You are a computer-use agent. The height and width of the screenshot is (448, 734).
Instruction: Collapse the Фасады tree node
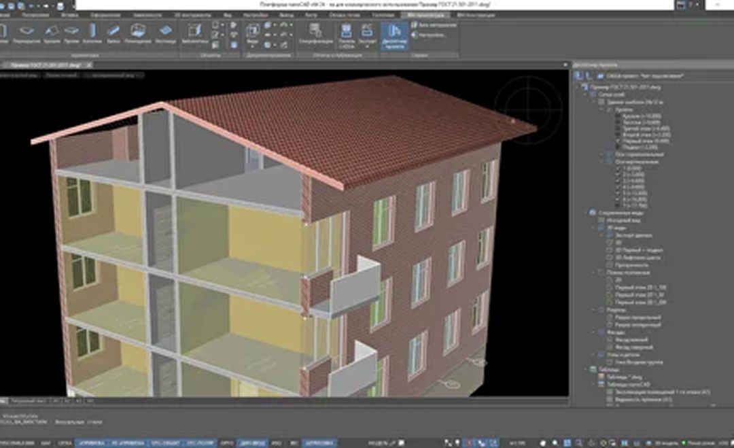tap(593, 332)
